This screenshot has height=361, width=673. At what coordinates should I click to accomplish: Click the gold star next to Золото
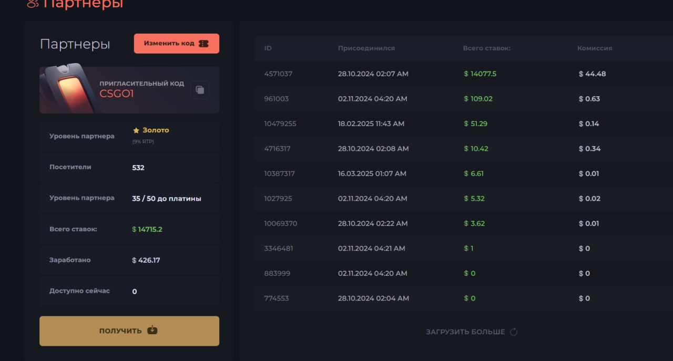[136, 130]
